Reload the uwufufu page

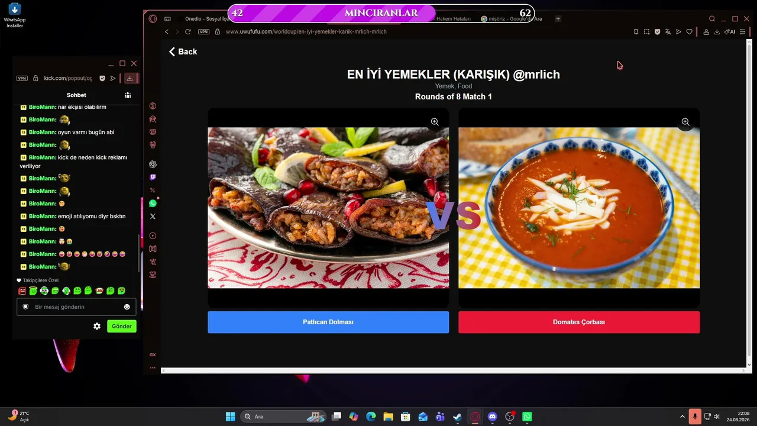[188, 31]
